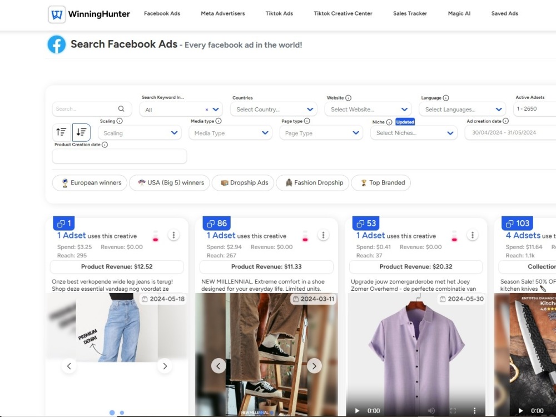Image resolution: width=556 pixels, height=417 pixels.
Task: Expand the Select Country dropdown
Action: (274, 109)
